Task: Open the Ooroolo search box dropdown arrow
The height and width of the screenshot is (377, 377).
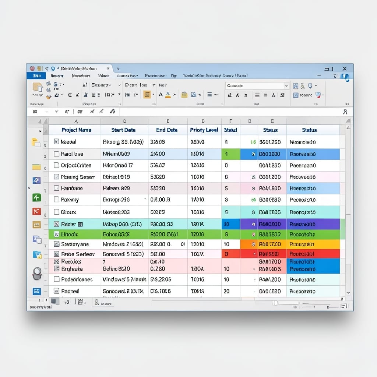Action: pyautogui.click(x=286, y=86)
